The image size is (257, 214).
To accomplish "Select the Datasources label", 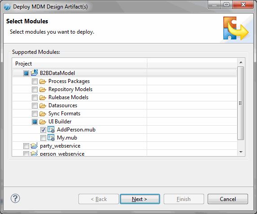I will [x=63, y=105].
